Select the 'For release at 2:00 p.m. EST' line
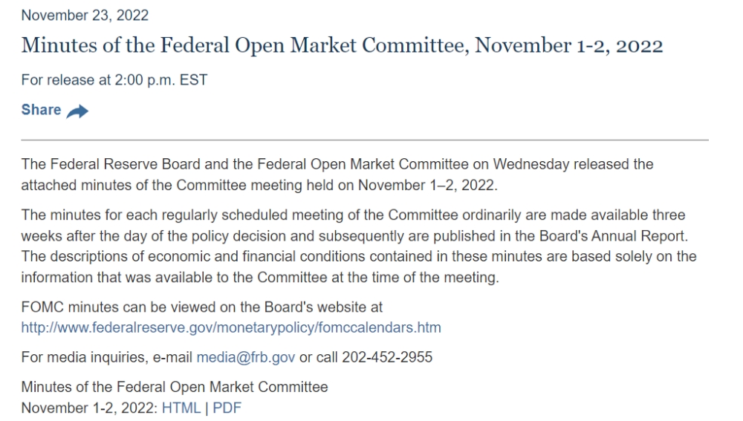The image size is (743, 421). point(114,79)
